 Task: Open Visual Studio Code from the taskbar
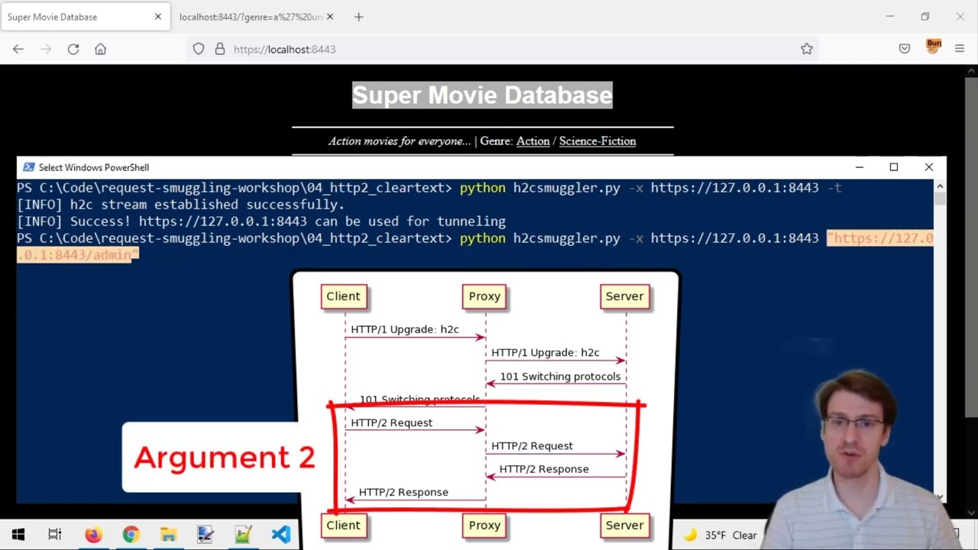280,535
